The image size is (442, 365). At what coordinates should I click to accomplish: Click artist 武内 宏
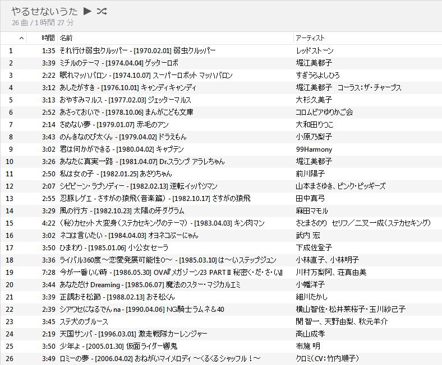point(308,236)
